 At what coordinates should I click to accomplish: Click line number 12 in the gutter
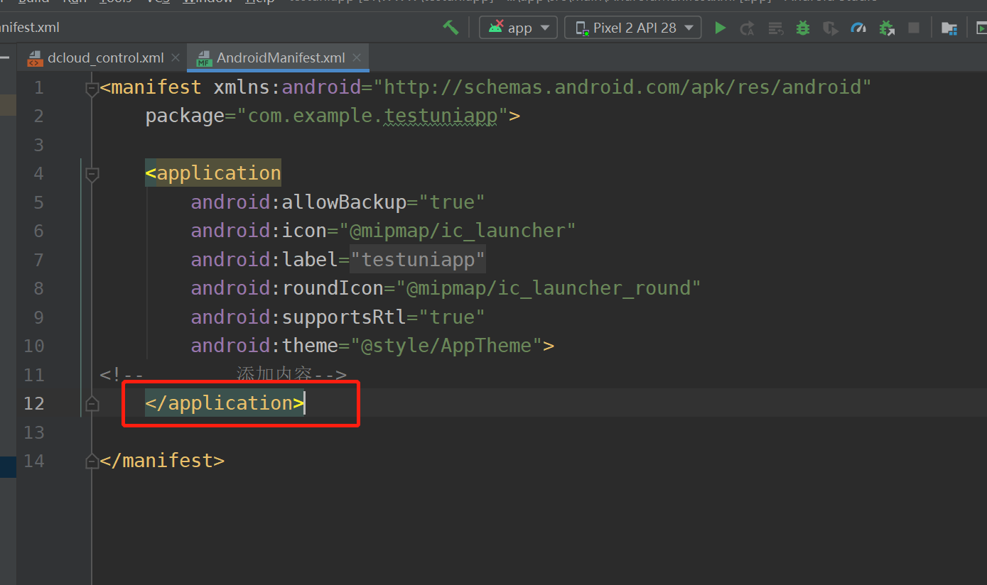33,403
